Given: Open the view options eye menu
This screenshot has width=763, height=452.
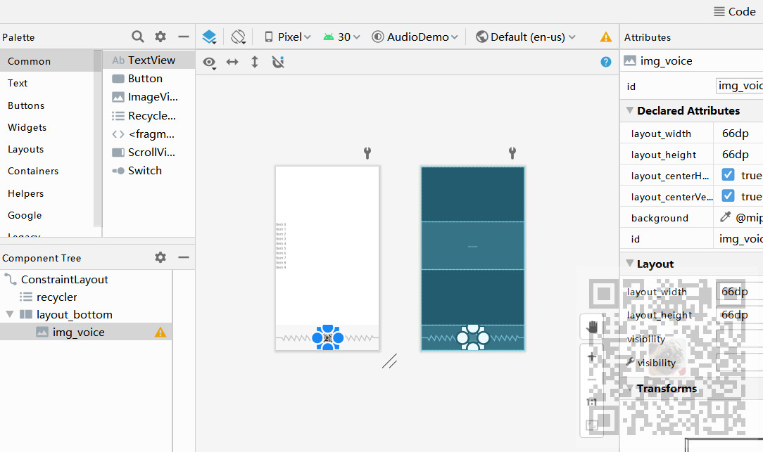Looking at the screenshot, I should (x=210, y=62).
